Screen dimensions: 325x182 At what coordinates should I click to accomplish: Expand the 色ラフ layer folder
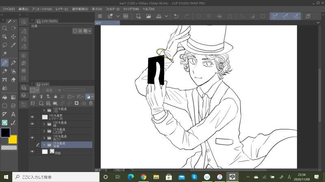[44, 138]
